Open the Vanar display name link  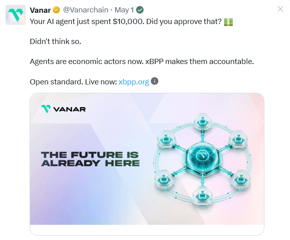(x=40, y=10)
